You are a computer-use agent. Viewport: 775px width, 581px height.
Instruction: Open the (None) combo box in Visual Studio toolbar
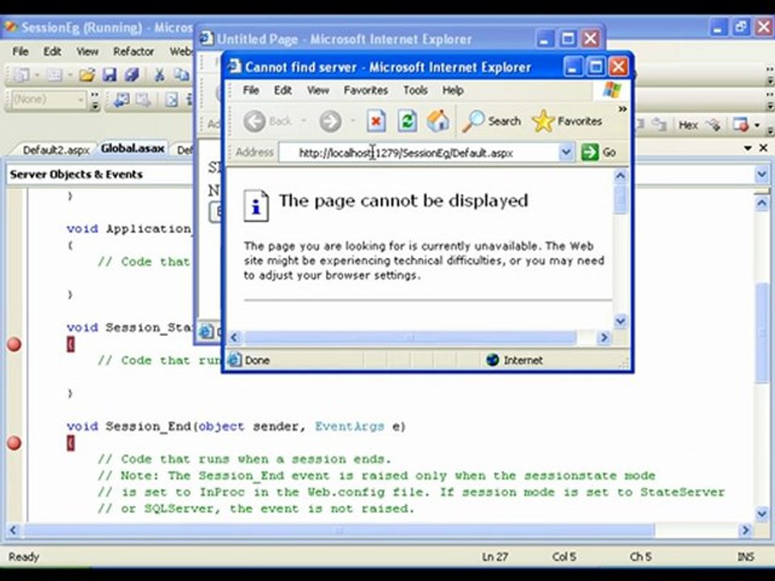pyautogui.click(x=48, y=100)
